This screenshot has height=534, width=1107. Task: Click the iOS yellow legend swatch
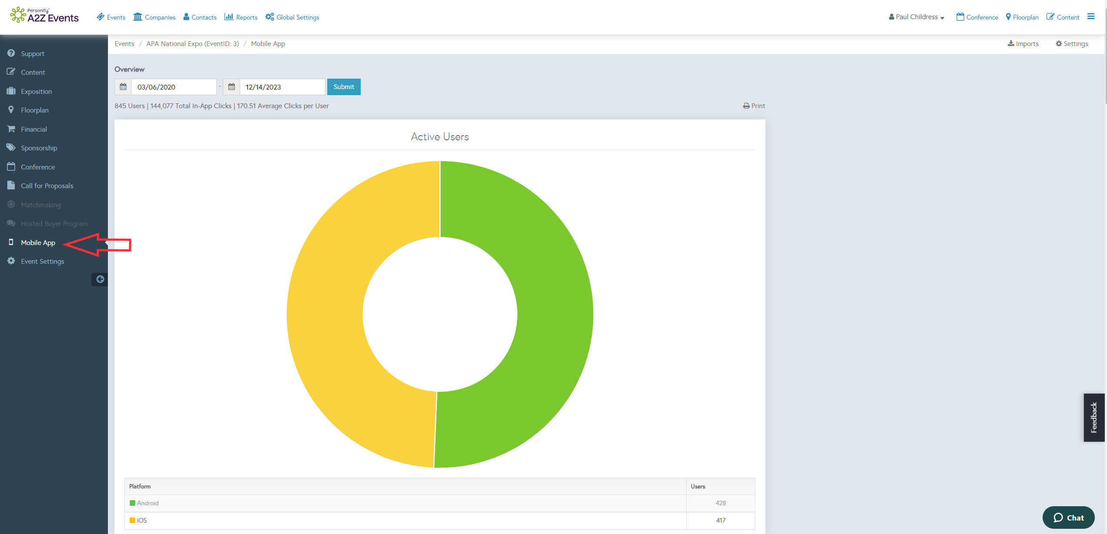[x=132, y=521]
